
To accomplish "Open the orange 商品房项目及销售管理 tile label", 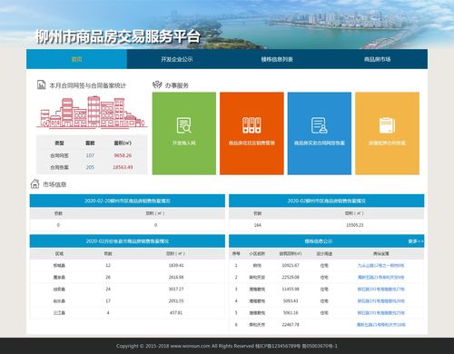I will 252,143.
